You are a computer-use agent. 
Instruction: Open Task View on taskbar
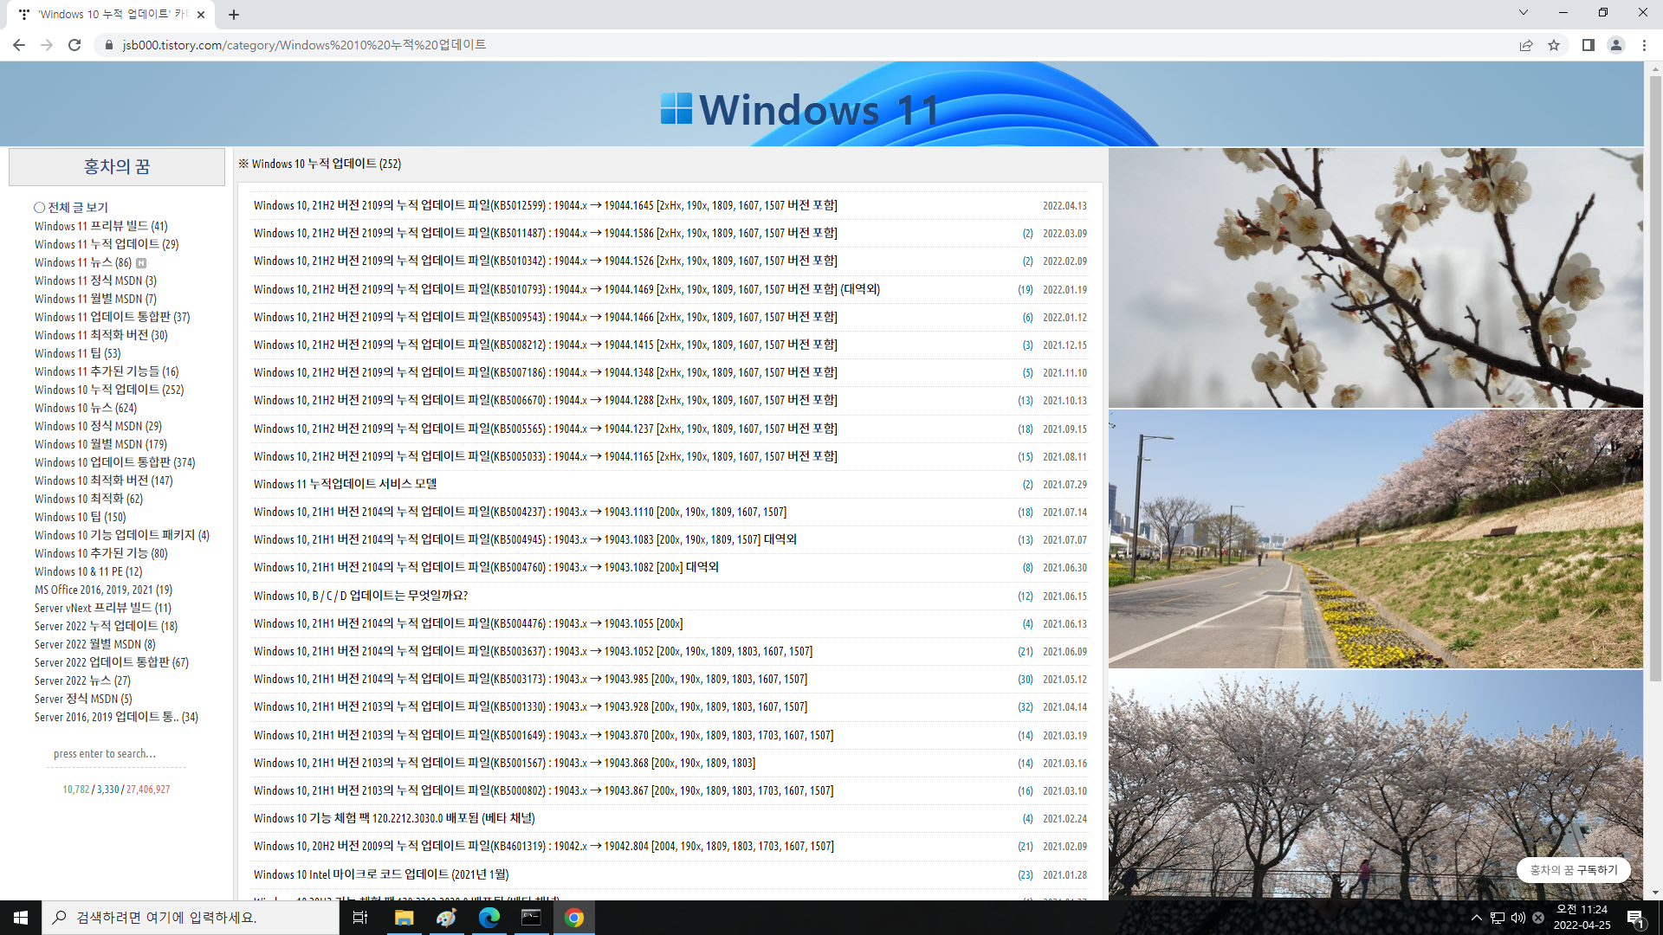pos(360,918)
